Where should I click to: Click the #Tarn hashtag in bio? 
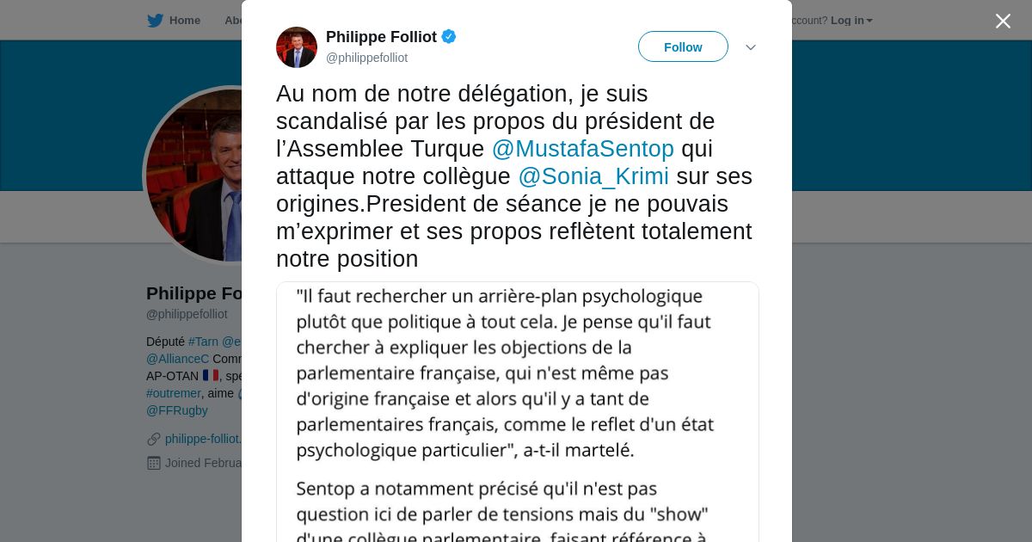203,342
